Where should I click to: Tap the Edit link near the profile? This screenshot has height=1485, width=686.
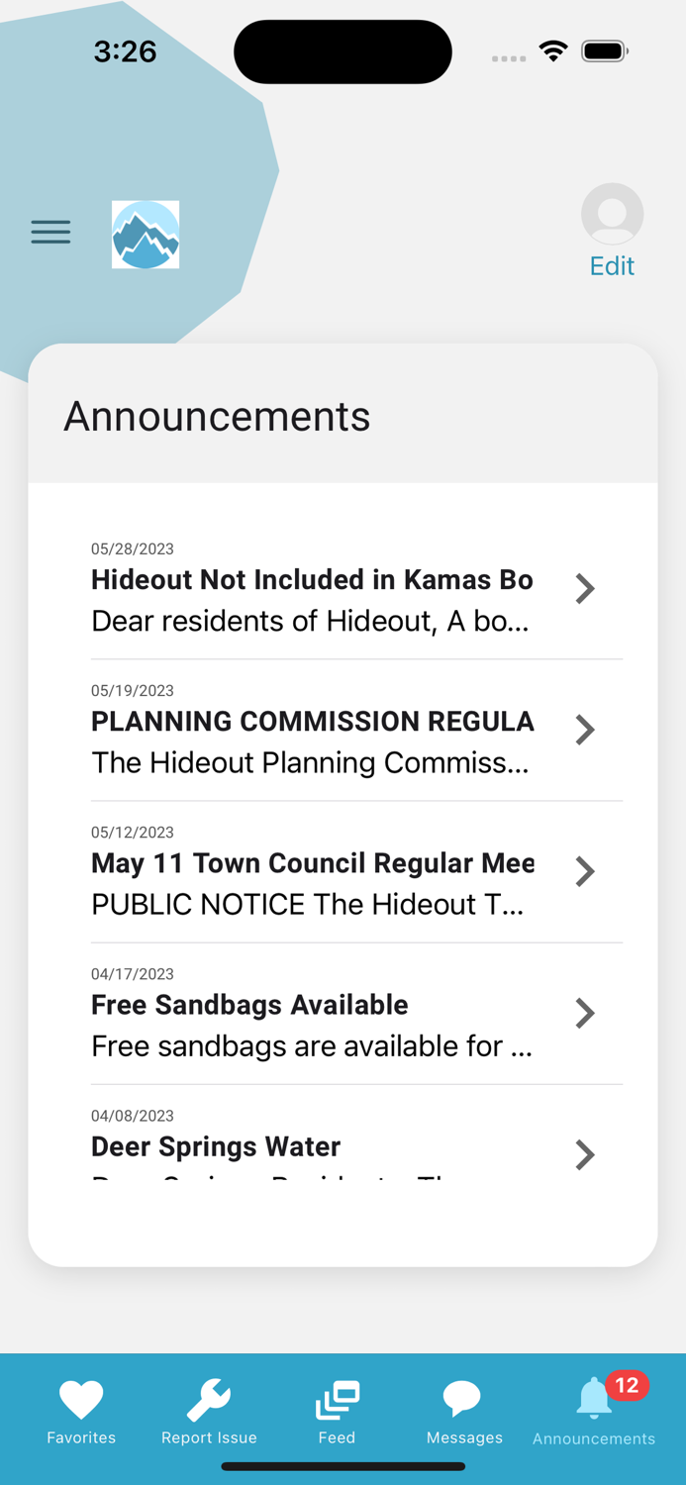612,265
